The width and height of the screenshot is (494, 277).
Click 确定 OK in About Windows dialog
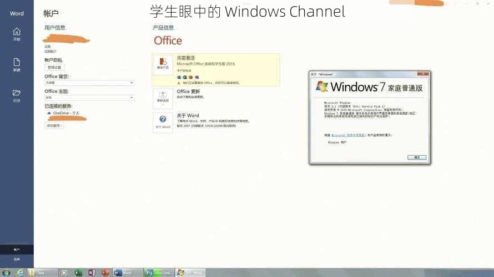(x=416, y=157)
